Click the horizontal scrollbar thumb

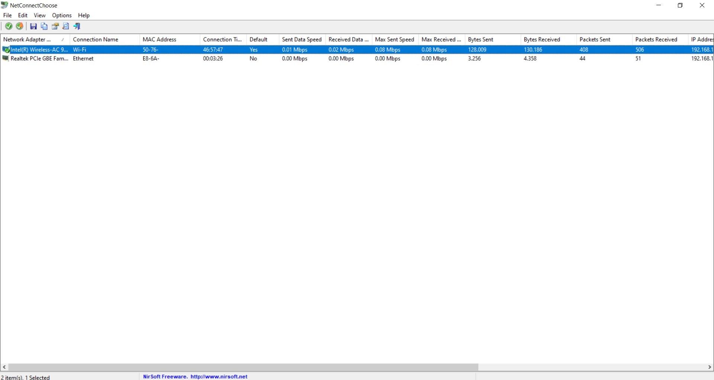tap(243, 367)
